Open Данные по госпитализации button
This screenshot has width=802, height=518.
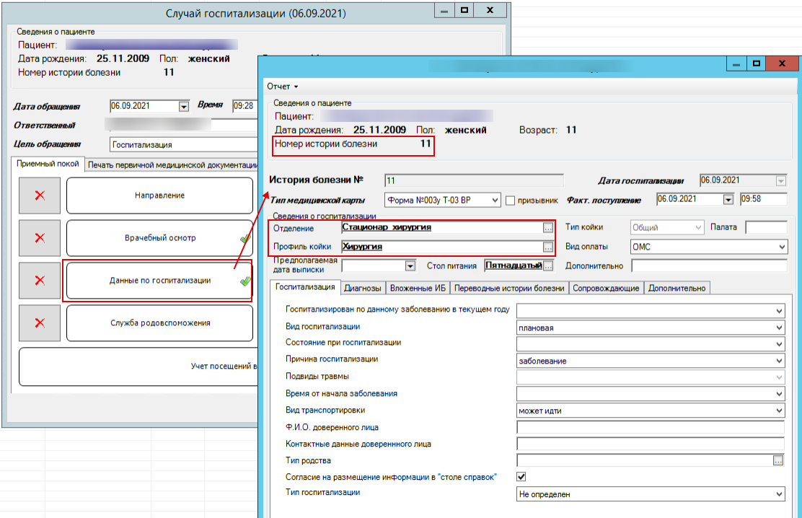point(159,281)
